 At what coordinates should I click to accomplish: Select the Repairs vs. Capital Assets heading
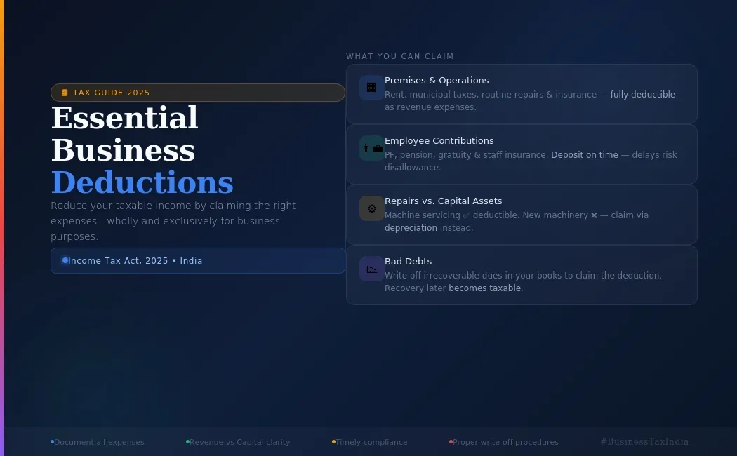pos(444,201)
